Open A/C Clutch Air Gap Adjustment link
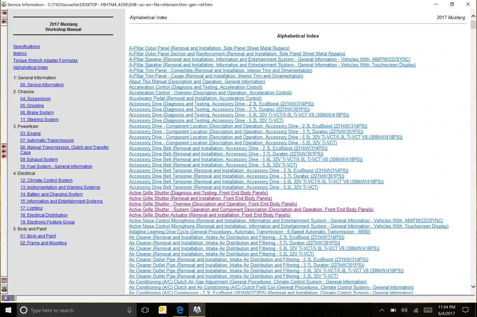Screen dimensions: 477x317 pos(248,282)
